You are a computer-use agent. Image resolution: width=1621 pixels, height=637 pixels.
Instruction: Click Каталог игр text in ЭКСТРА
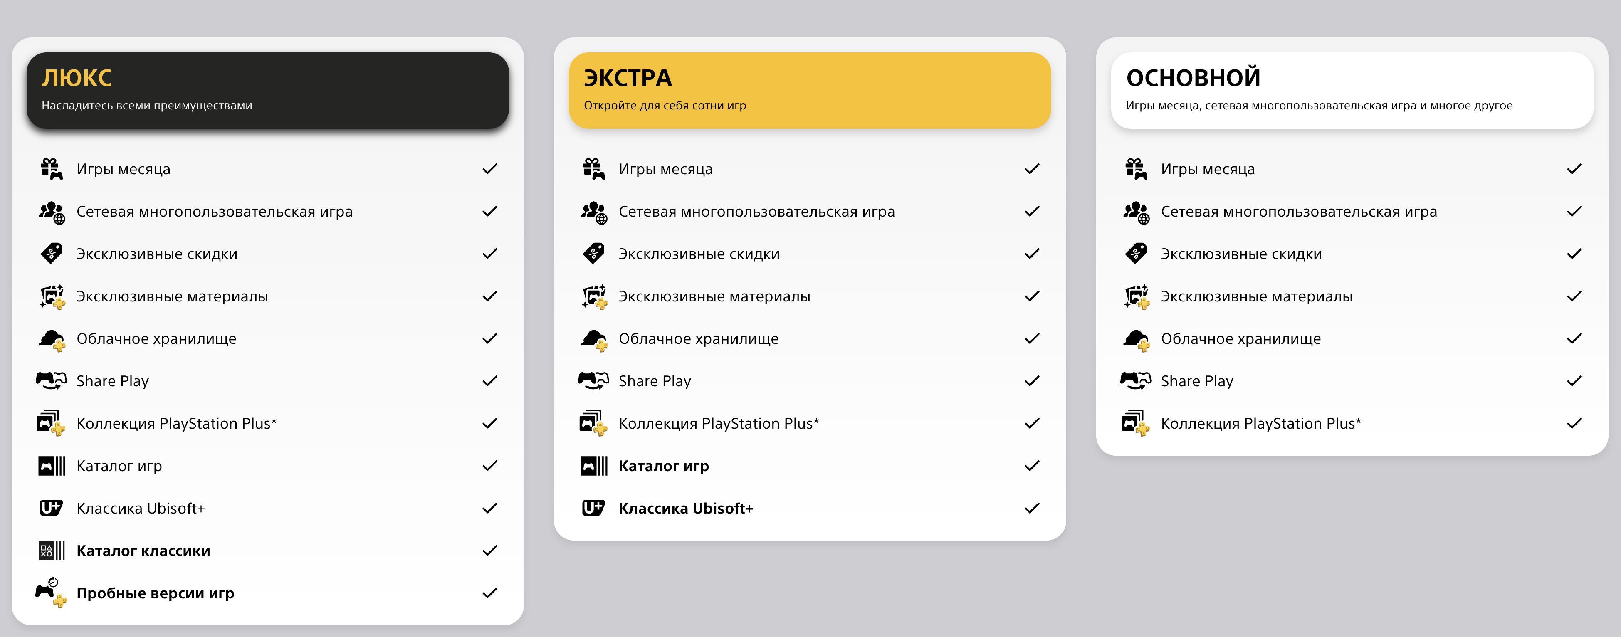pyautogui.click(x=664, y=466)
